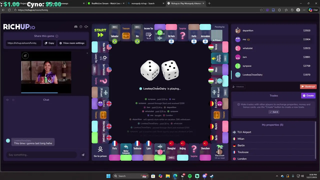320x180 pixels.
Task: Select the Go to prison corner tile
Action: pyautogui.click(x=100, y=152)
